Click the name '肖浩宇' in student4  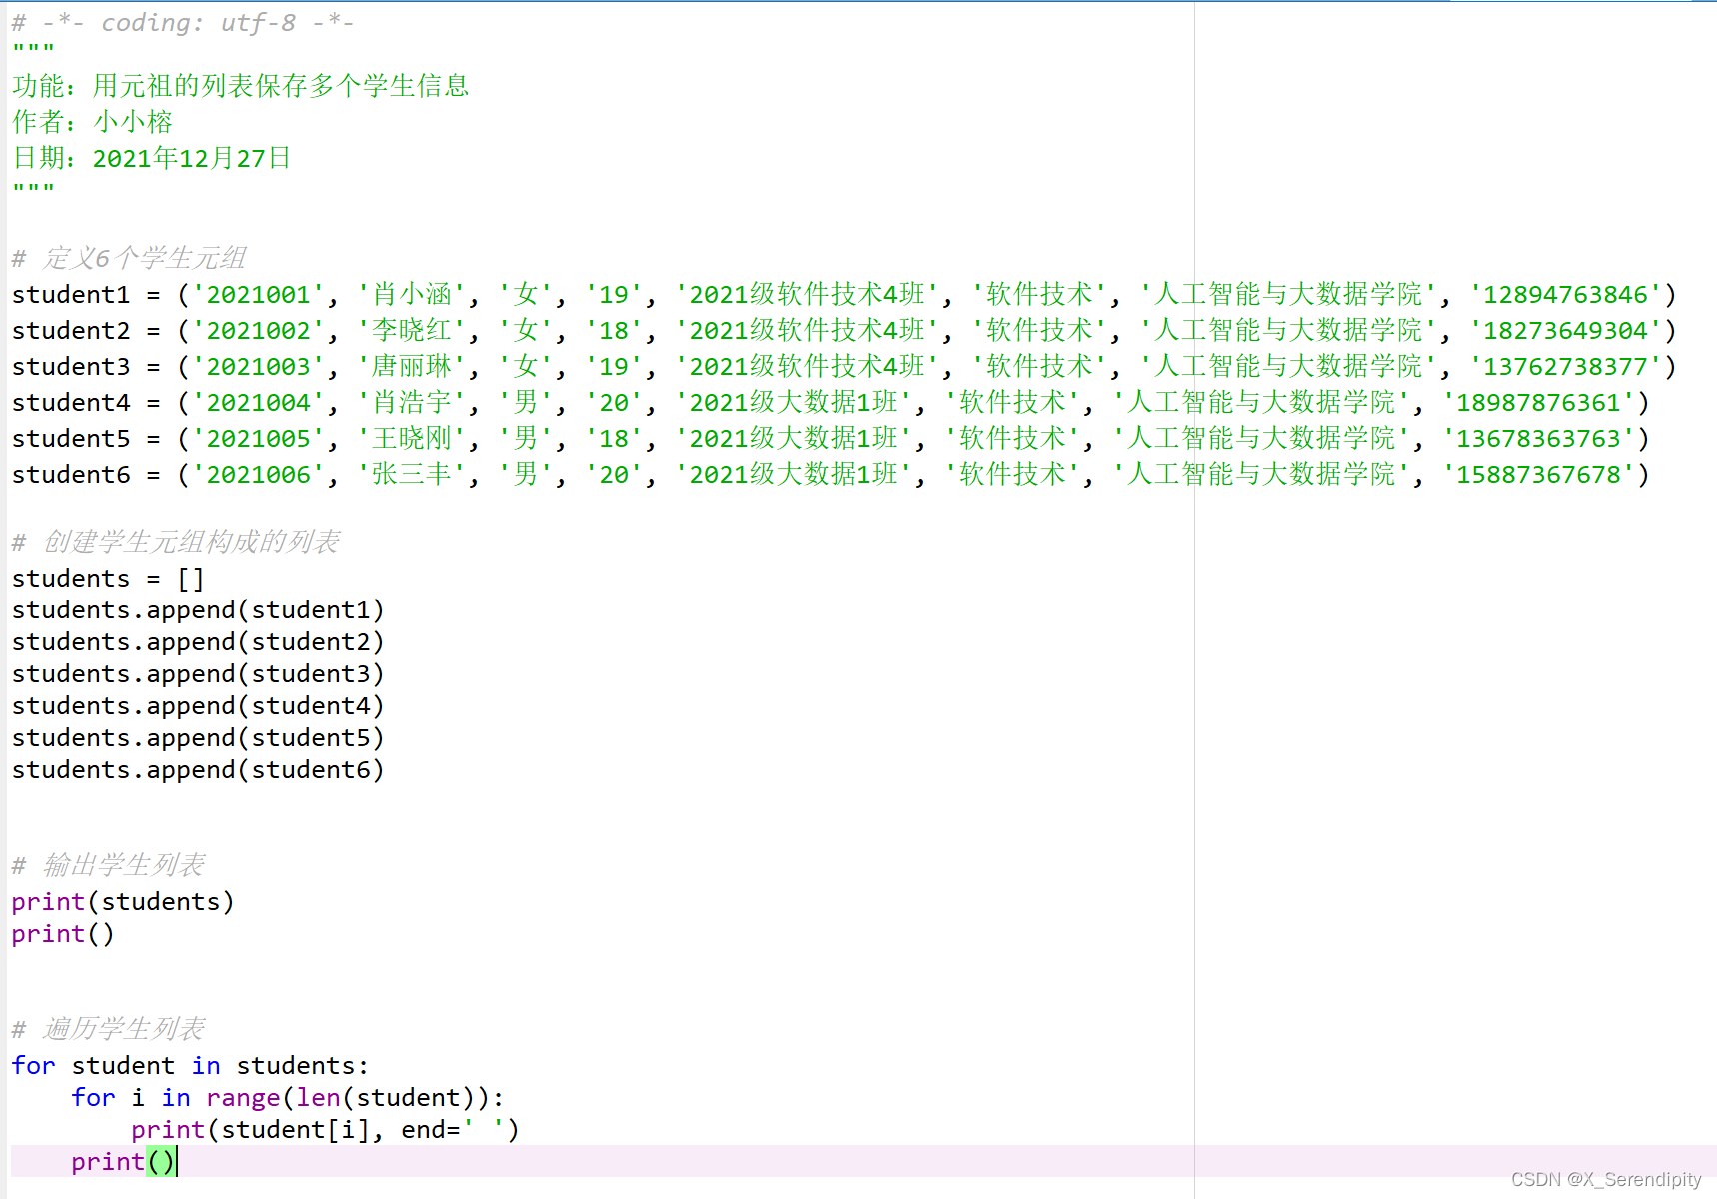[412, 402]
